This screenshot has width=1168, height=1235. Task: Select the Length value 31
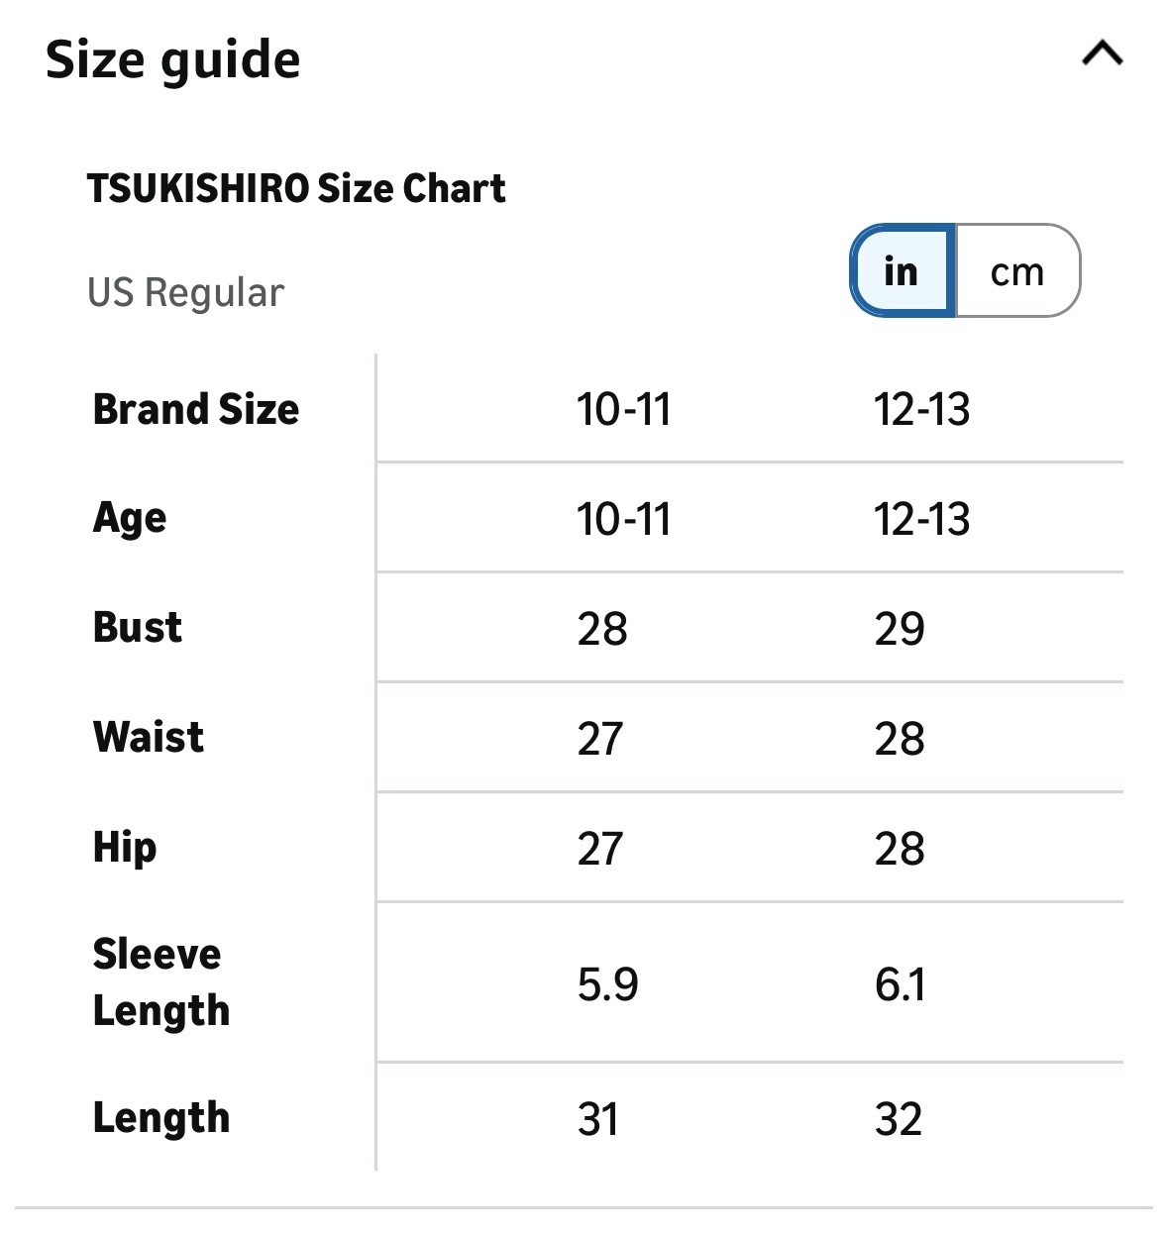coord(598,1119)
